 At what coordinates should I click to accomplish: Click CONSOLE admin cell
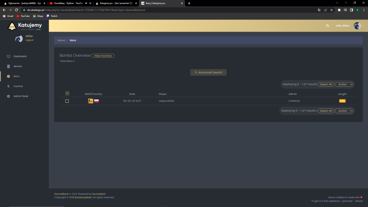click(x=294, y=101)
